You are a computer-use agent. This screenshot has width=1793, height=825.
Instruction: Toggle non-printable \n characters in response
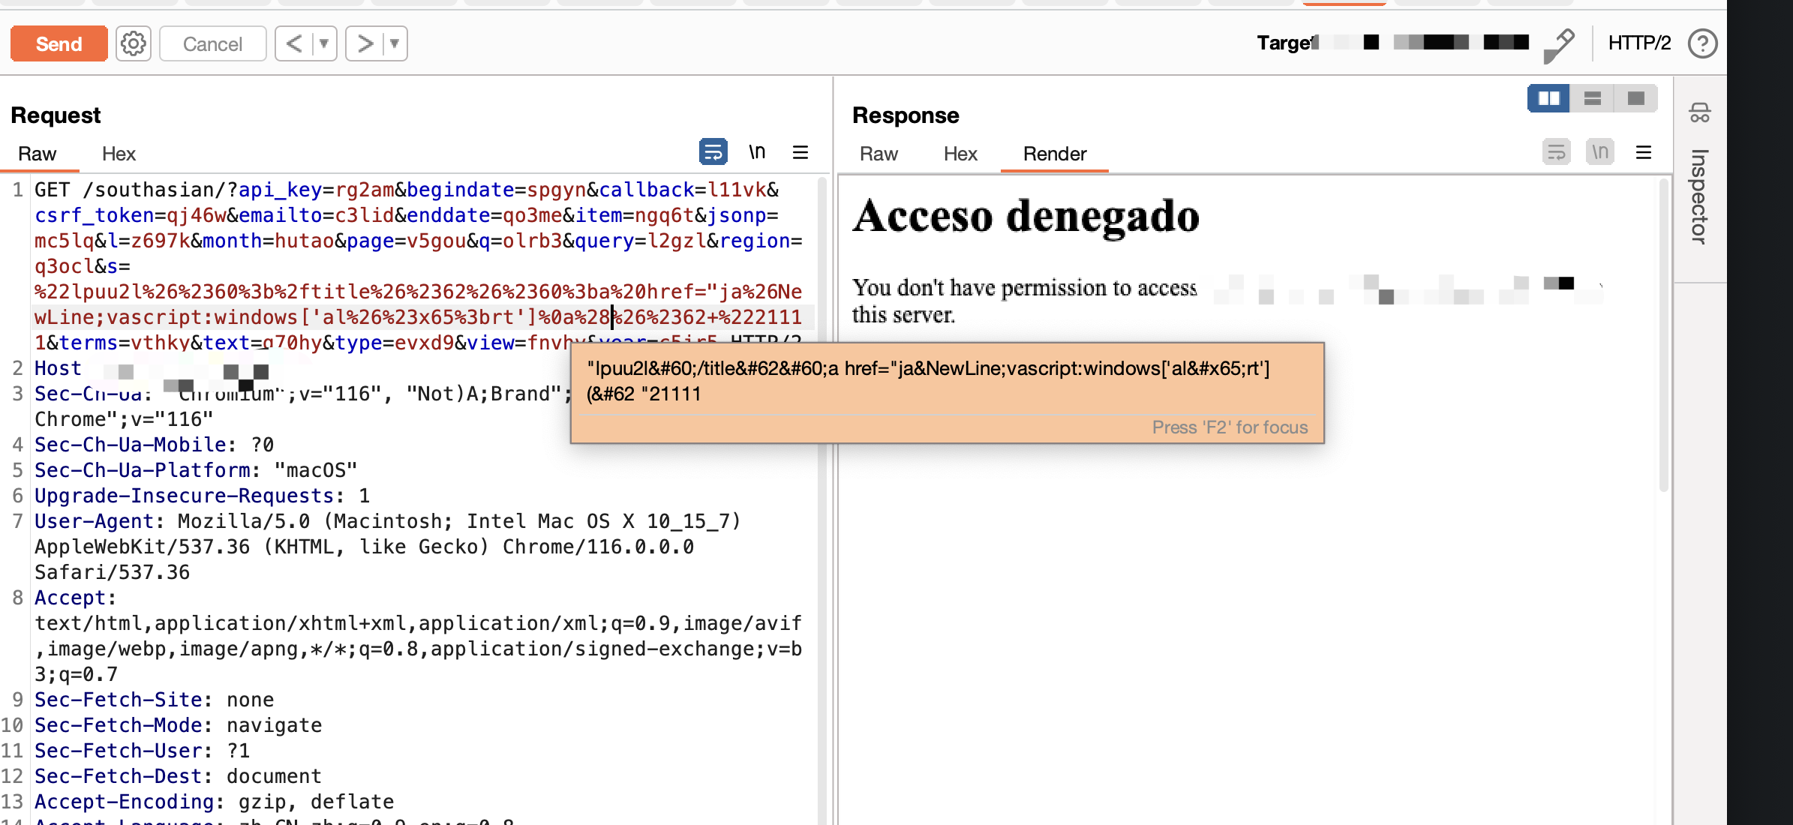pyautogui.click(x=1599, y=152)
